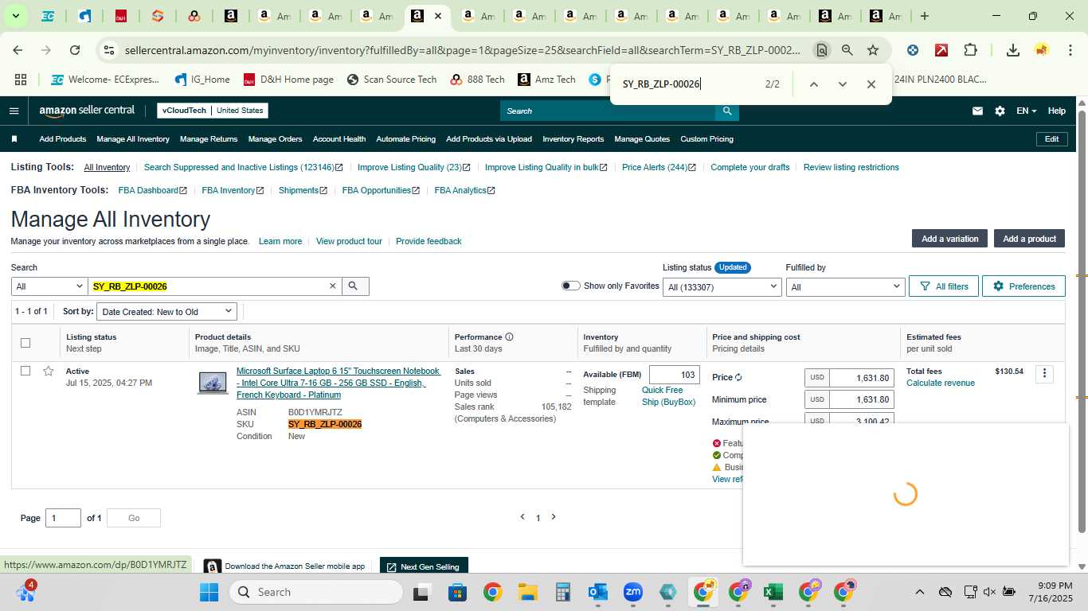Viewport: 1088px width, 611px height.
Task: Clear the SKU search field with X
Action: 333,286
